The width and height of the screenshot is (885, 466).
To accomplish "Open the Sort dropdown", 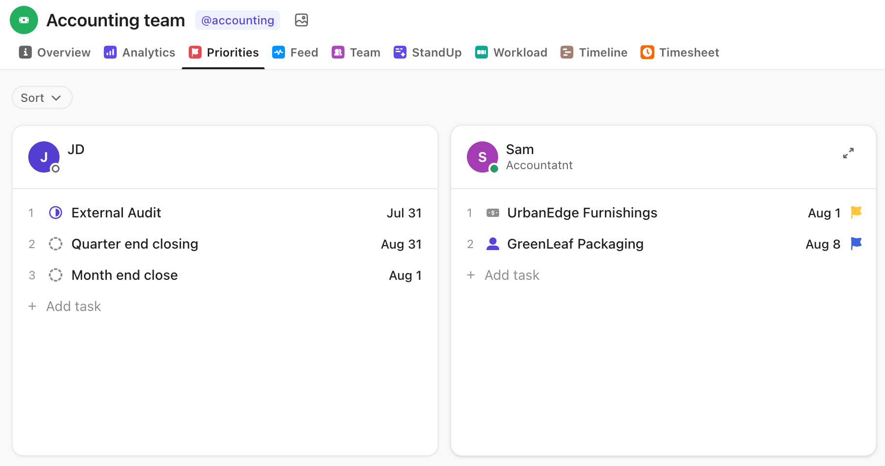I will [41, 97].
